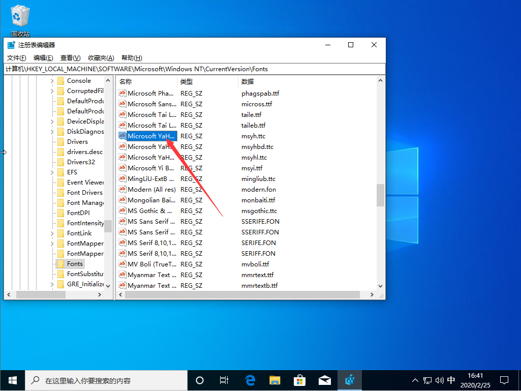This screenshot has width=521, height=391.
Task: Click the Task View icon on the taskbar
Action: click(x=224, y=380)
